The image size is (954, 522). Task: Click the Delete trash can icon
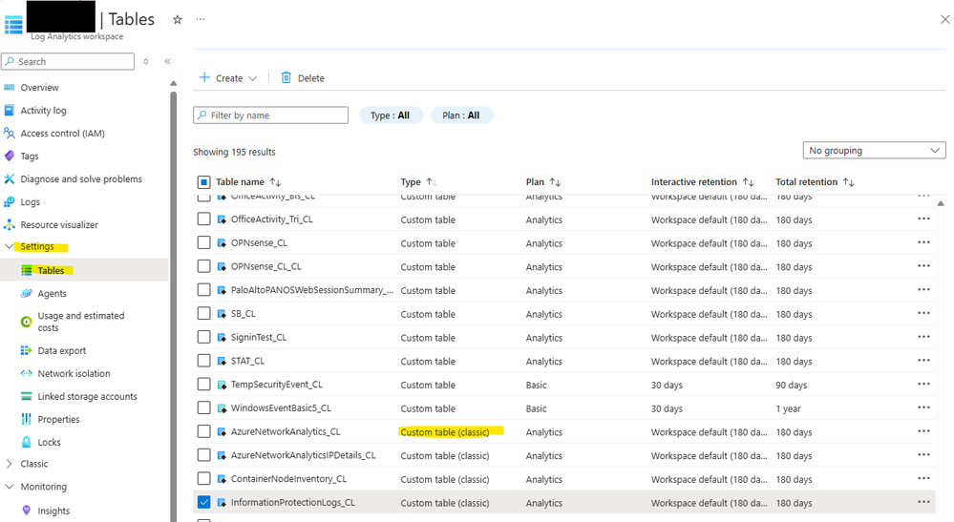(x=286, y=78)
